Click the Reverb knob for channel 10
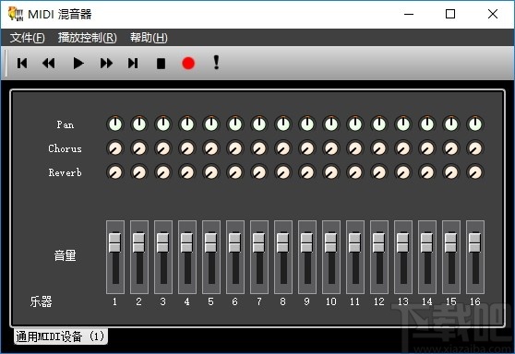This screenshot has height=354, width=515. tap(331, 172)
